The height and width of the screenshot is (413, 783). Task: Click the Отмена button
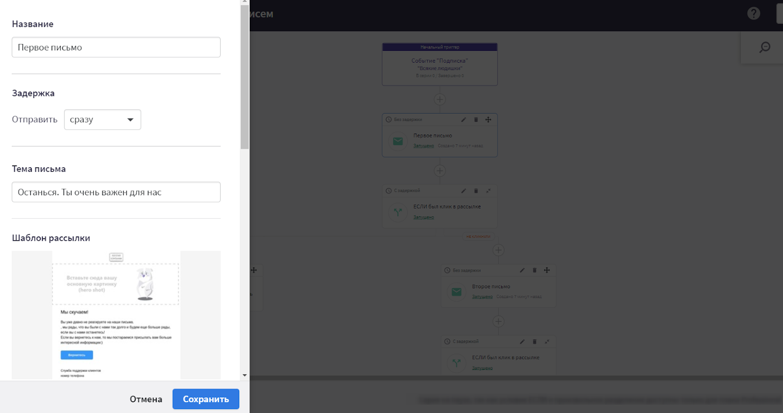pyautogui.click(x=146, y=399)
